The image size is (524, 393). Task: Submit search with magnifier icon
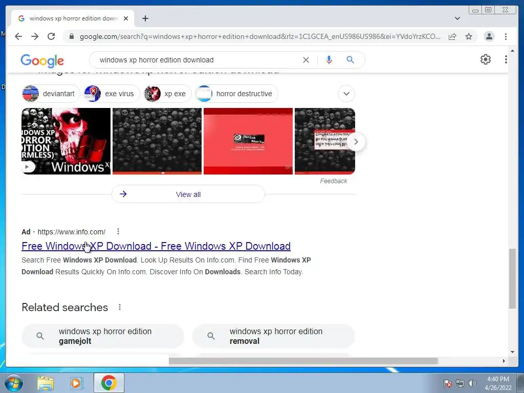(350, 60)
